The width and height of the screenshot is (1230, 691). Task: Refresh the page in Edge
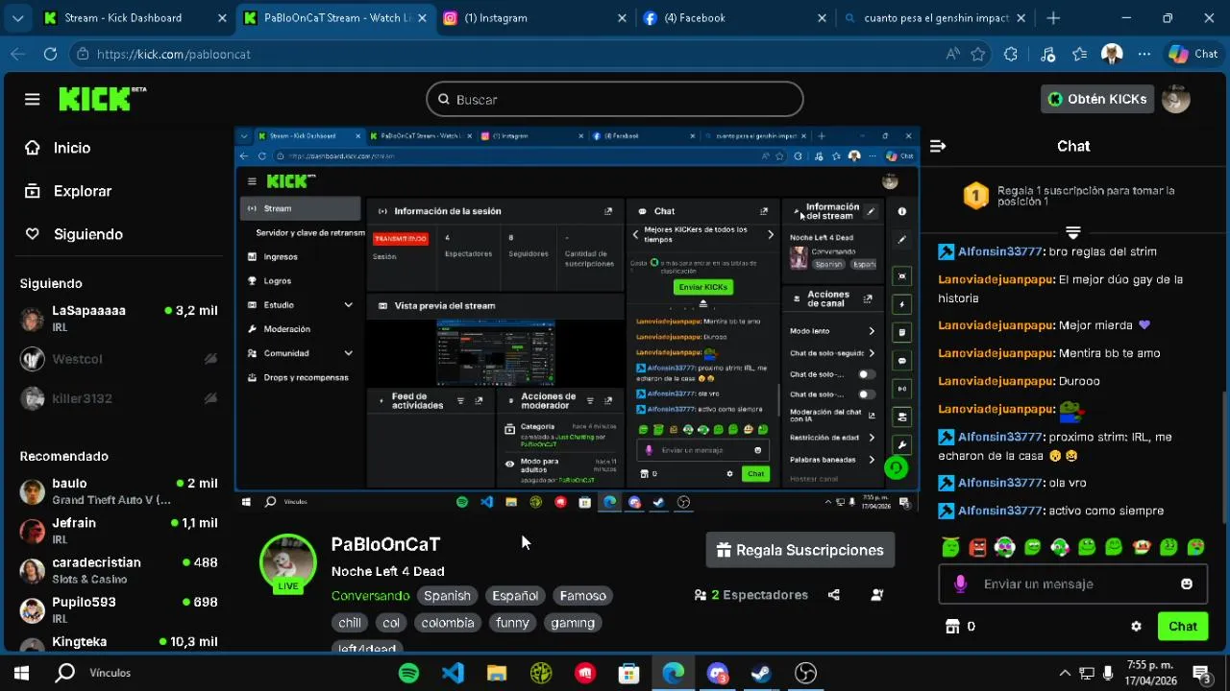pyautogui.click(x=50, y=54)
